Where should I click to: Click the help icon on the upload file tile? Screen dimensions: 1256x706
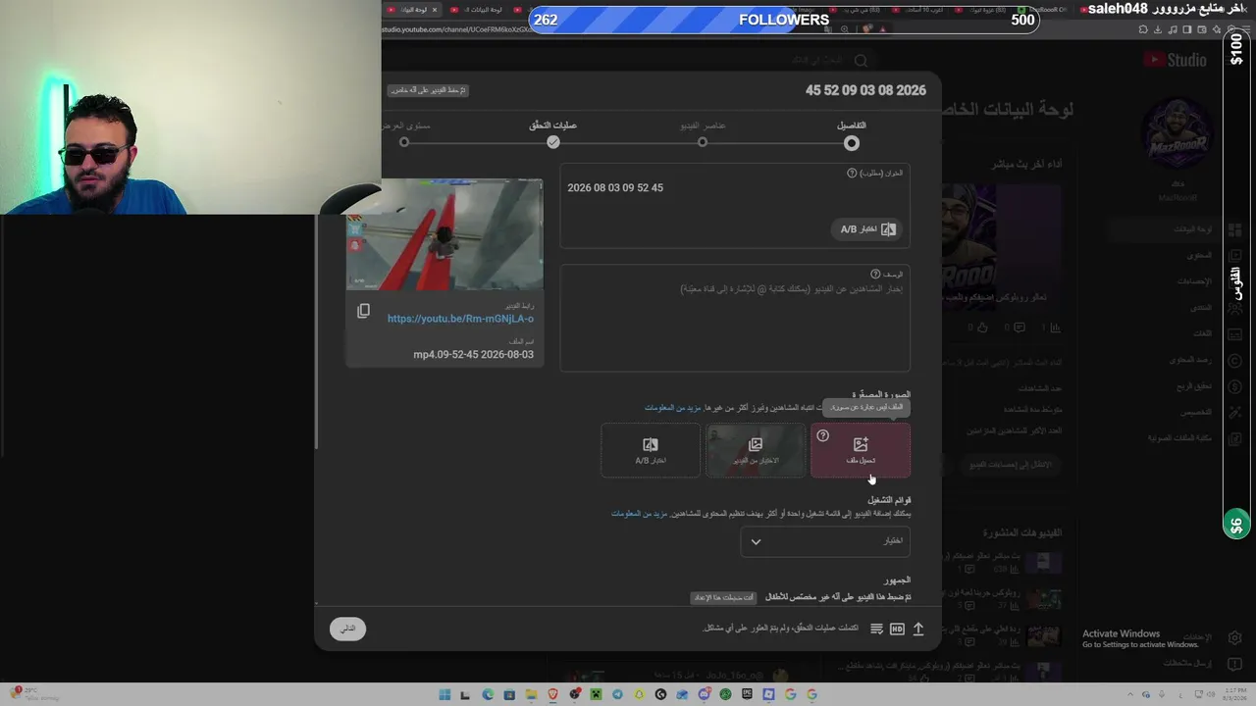[x=823, y=436]
